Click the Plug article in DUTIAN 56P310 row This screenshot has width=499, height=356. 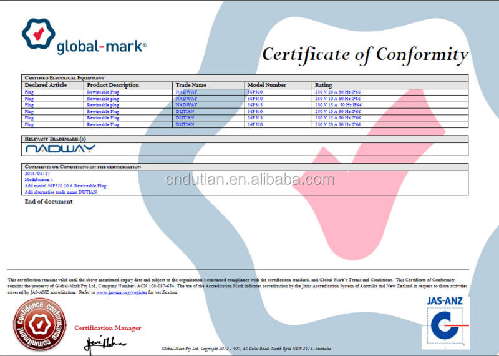pos(29,112)
